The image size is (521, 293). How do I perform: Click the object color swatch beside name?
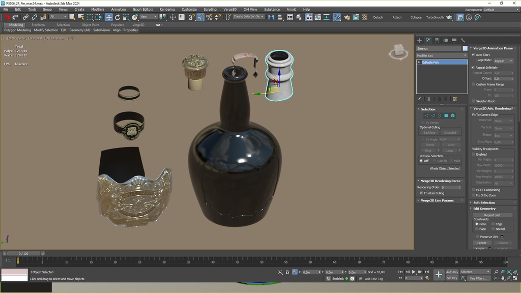coord(465,49)
